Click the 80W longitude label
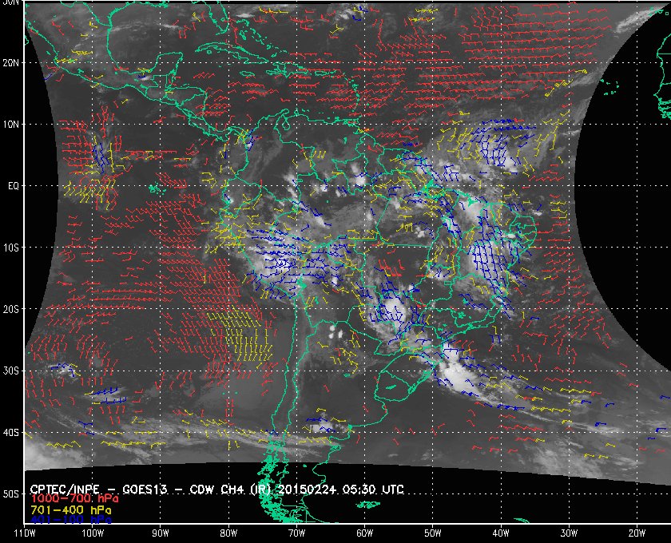 point(228,533)
